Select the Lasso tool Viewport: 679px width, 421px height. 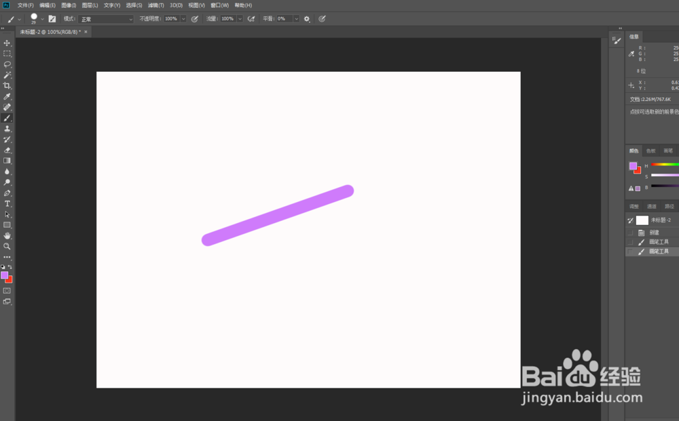pyautogui.click(x=7, y=64)
